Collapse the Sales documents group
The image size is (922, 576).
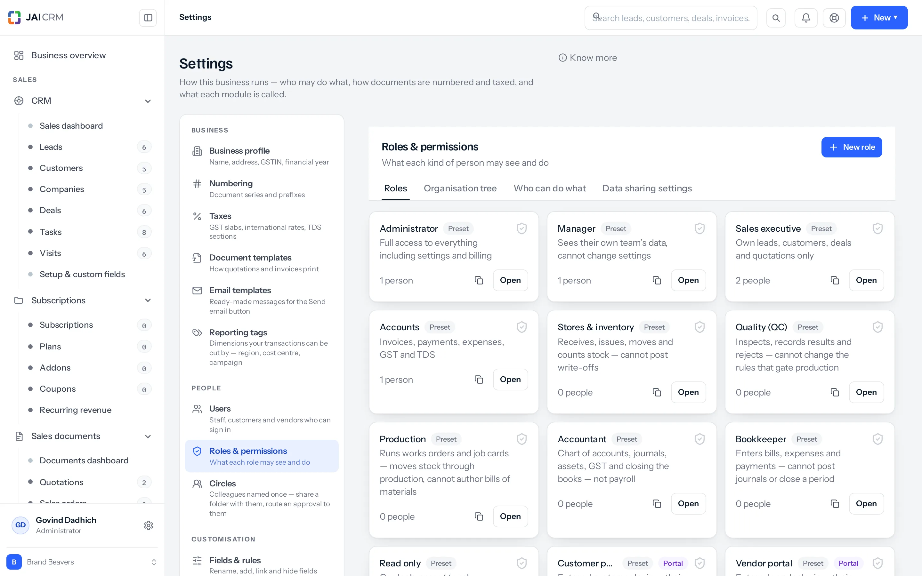[x=148, y=436]
